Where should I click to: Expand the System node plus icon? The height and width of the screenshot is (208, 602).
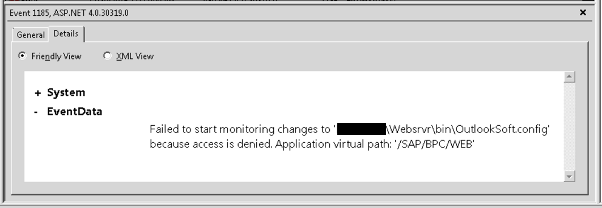pos(37,93)
